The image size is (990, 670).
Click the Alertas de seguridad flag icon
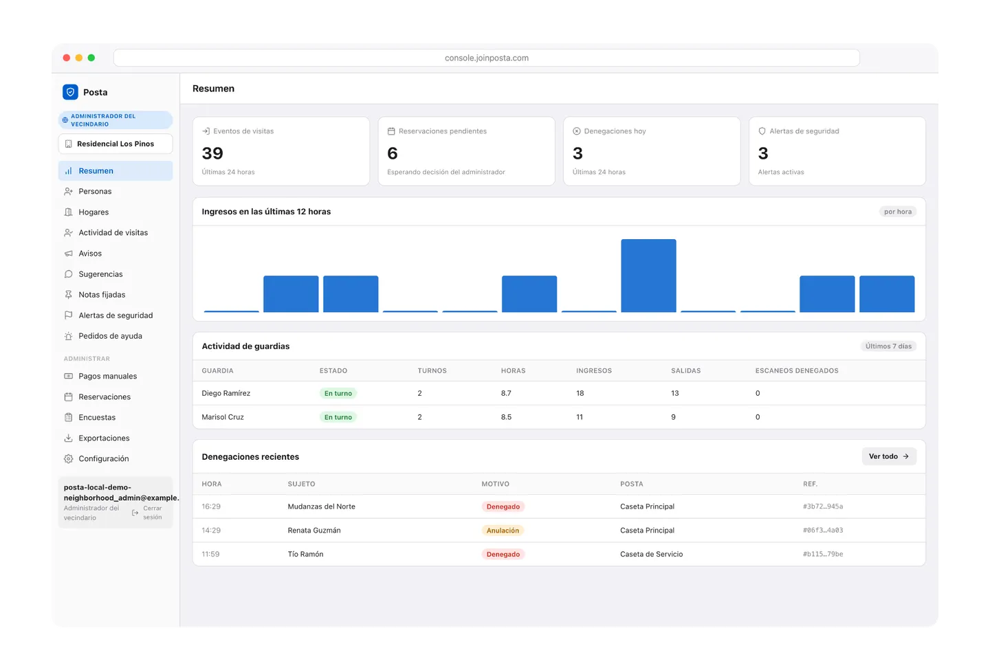click(x=69, y=315)
